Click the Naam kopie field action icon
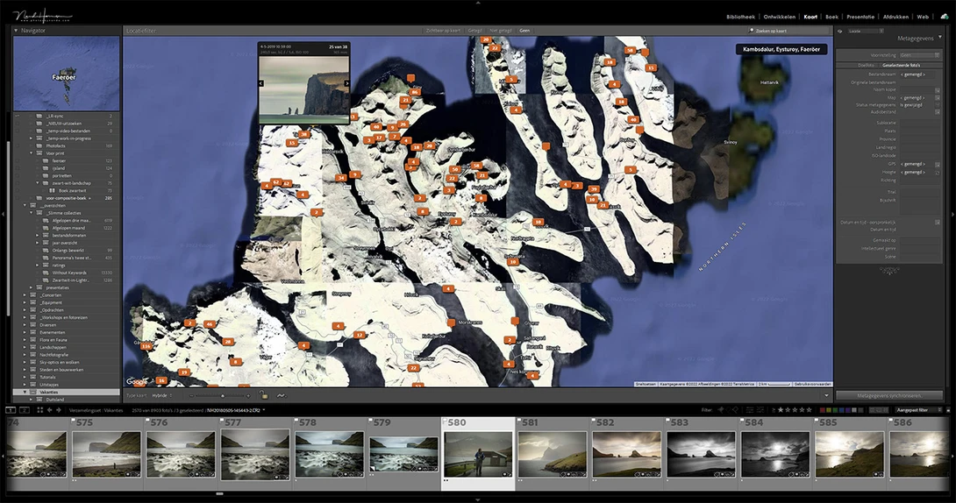The width and height of the screenshot is (956, 503). [937, 89]
